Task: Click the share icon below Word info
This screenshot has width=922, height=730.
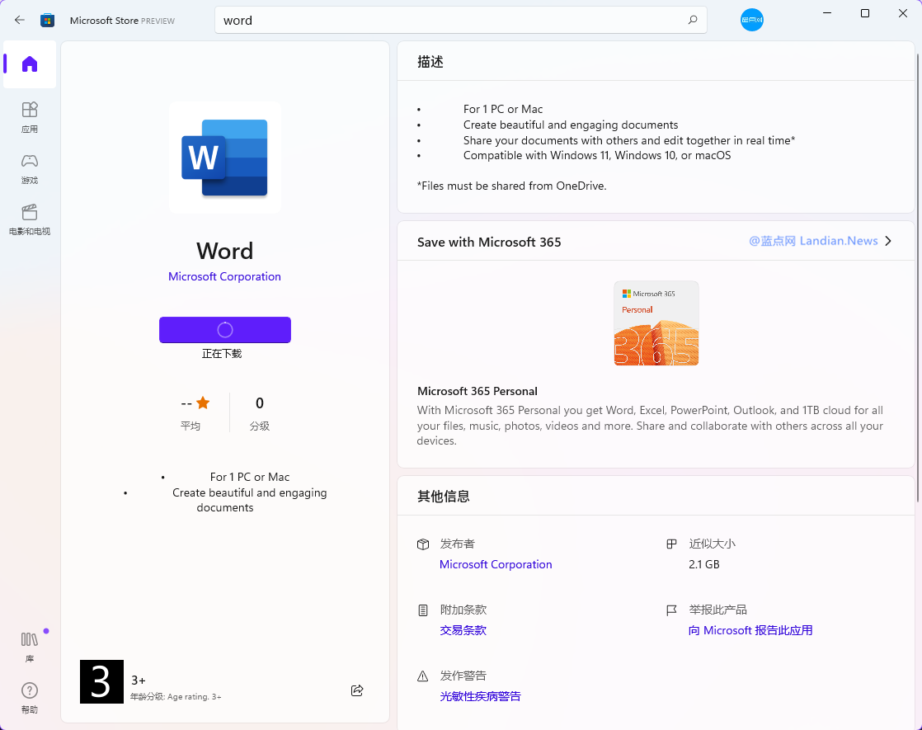Action: point(357,690)
